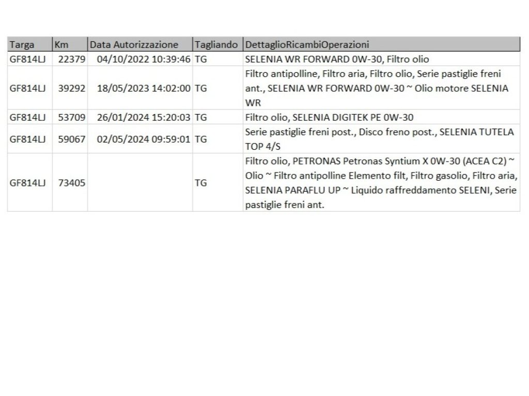Click date 18/05/2023 14:02:00
The height and width of the screenshot is (396, 529).
(x=140, y=88)
